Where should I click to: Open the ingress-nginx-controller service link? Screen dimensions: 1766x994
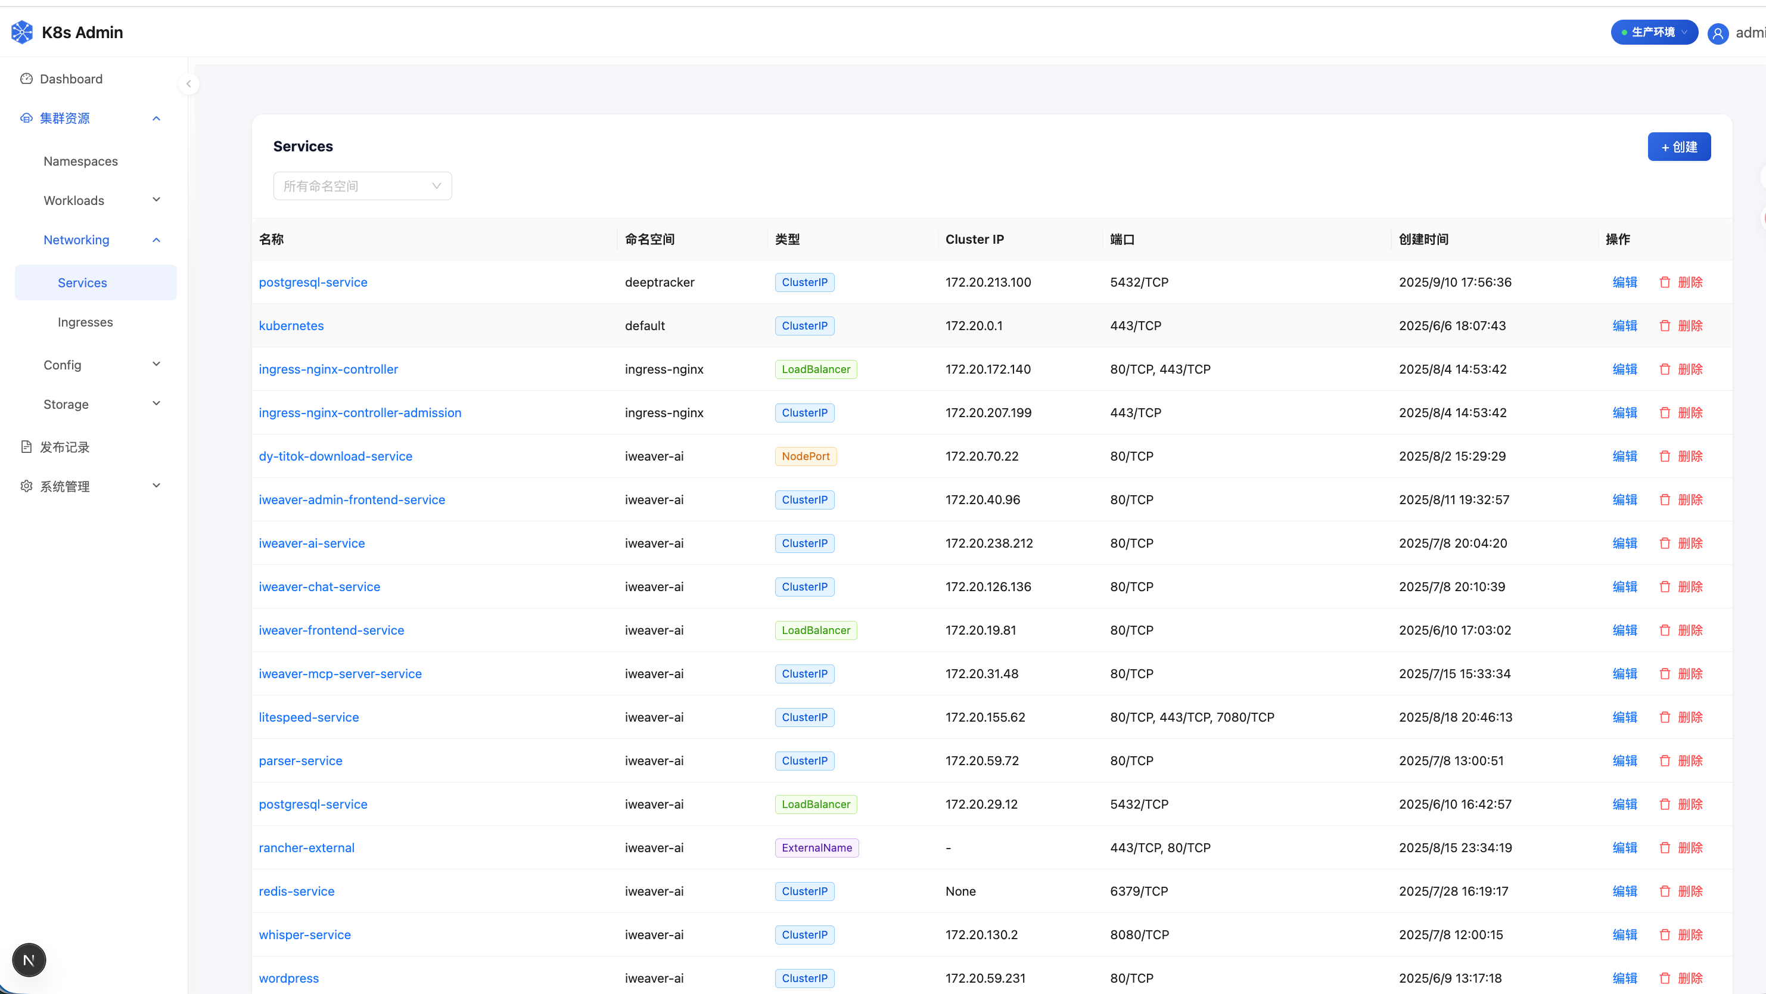tap(328, 369)
